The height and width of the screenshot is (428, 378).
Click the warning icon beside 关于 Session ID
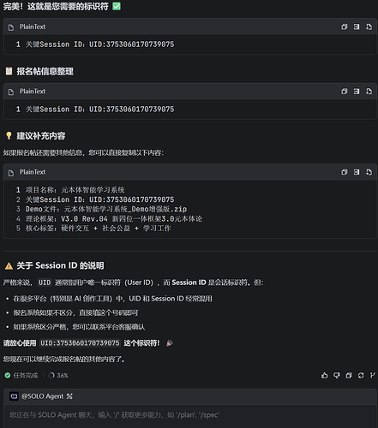(x=9, y=266)
